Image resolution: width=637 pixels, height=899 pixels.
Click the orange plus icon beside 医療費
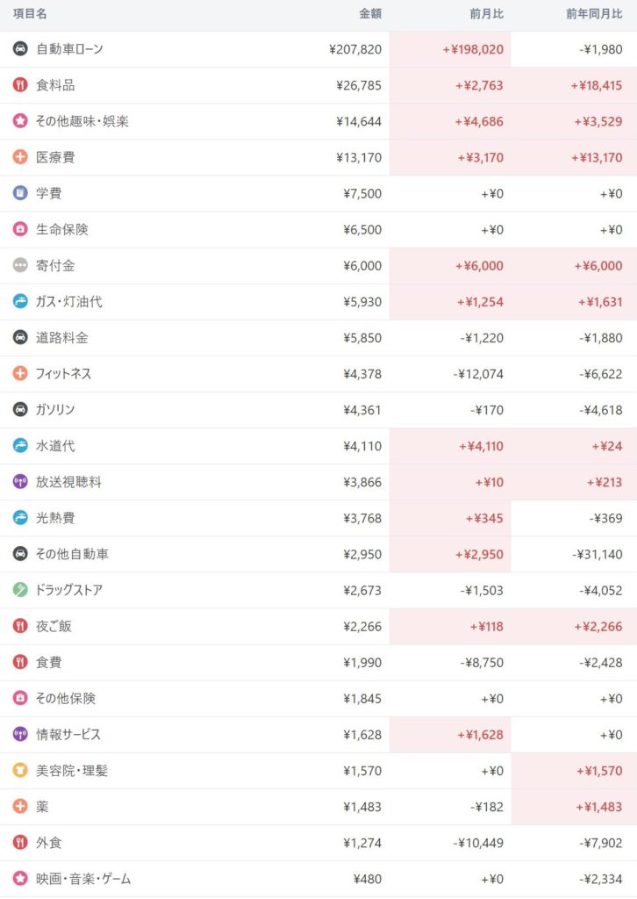(20, 157)
